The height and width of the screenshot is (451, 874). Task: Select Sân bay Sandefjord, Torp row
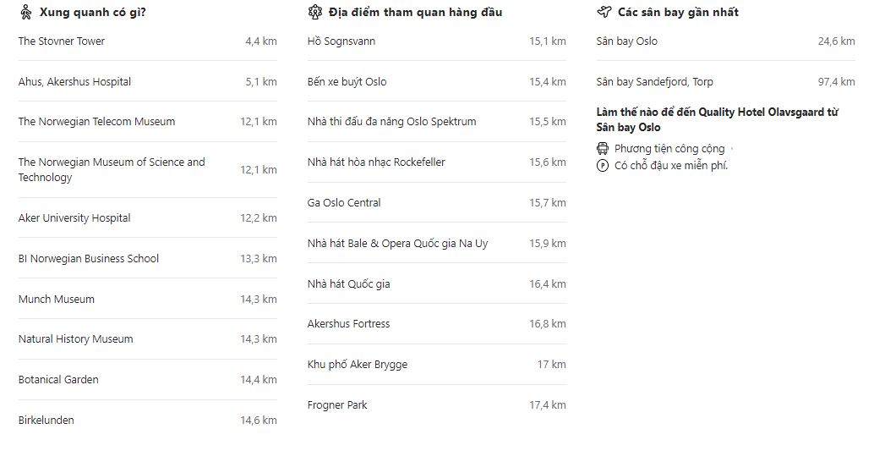726,81
